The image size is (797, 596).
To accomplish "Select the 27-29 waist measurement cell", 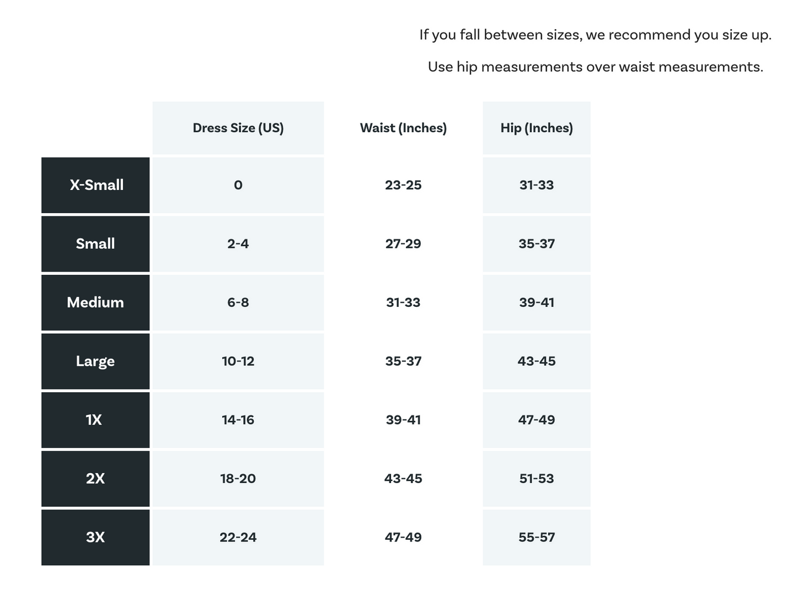I will coord(403,243).
